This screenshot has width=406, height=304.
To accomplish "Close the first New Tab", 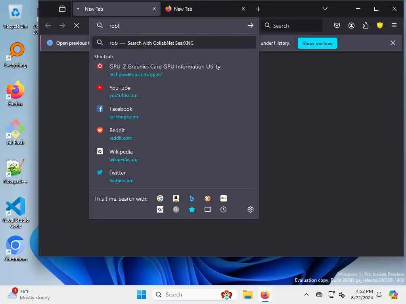I will point(154,9).
